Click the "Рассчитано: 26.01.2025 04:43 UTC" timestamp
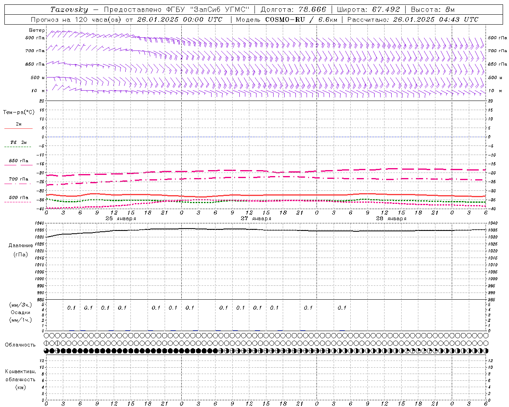The image size is (509, 407). (413, 19)
